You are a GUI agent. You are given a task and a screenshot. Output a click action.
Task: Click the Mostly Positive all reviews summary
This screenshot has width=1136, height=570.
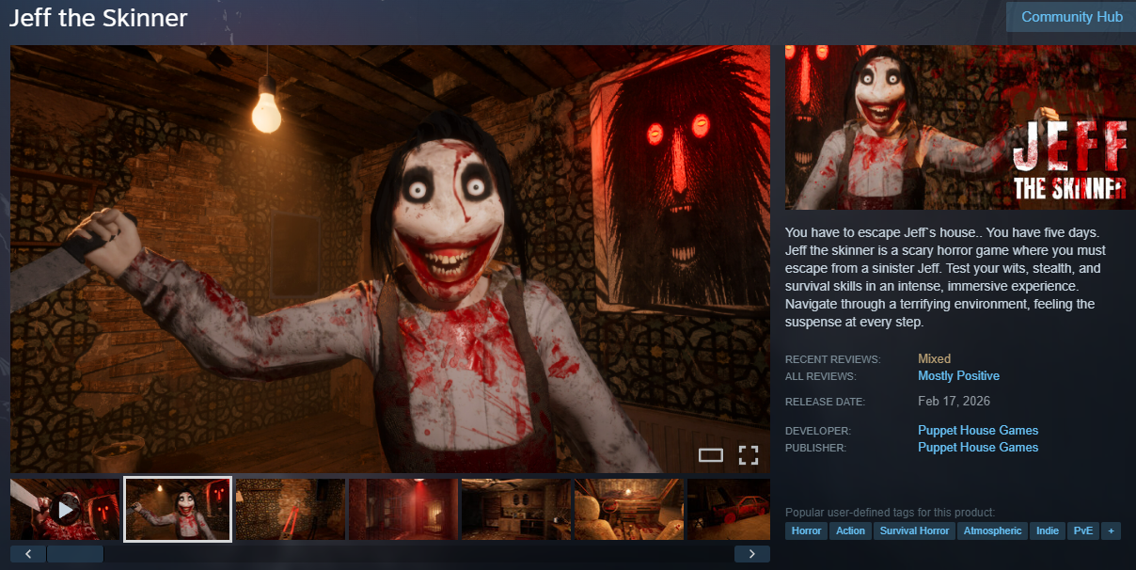pos(958,375)
